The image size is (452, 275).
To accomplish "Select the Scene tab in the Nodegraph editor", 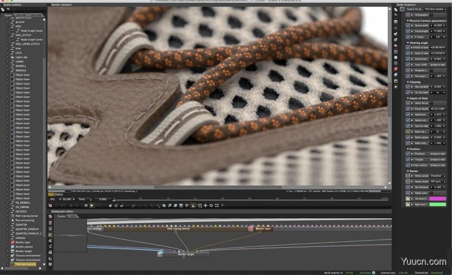I will [61, 216].
